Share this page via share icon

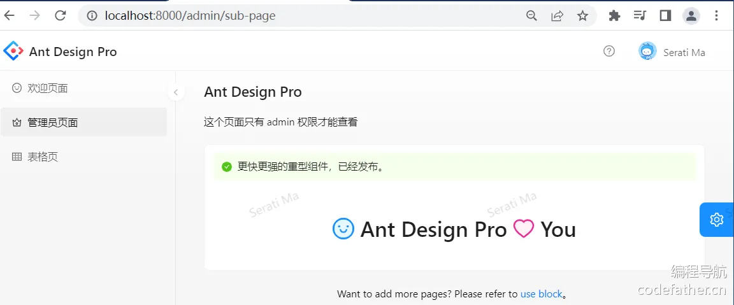click(557, 16)
